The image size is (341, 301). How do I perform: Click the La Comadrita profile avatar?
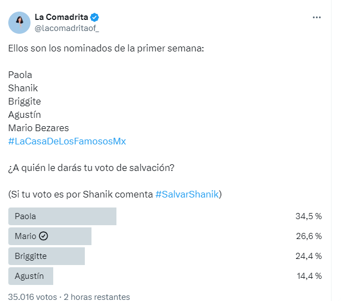pos(19,22)
